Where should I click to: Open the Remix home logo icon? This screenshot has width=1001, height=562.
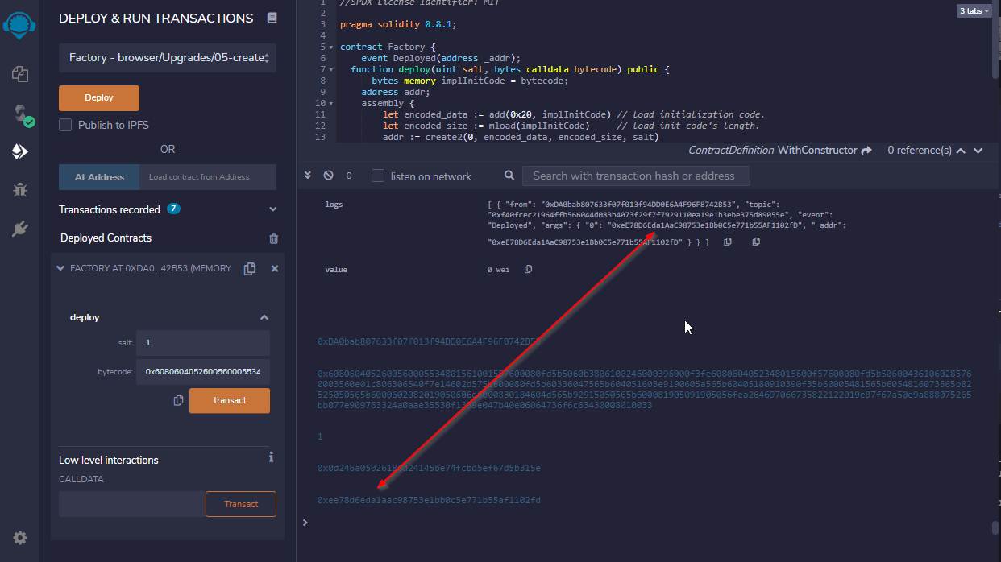click(x=19, y=24)
